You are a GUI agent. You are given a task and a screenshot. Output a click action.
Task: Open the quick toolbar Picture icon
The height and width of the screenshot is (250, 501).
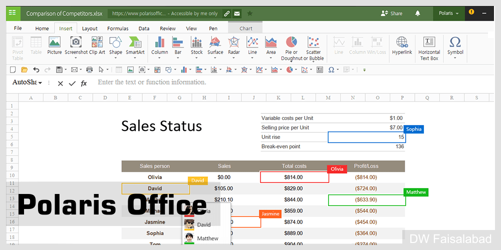(130, 69)
